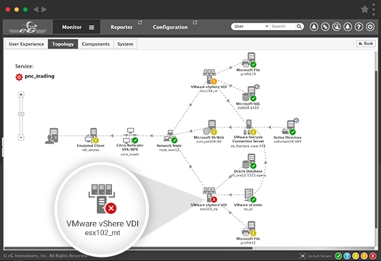The image size is (381, 261).
Task: Click the gear badge on Active Directory node
Action: point(296,120)
